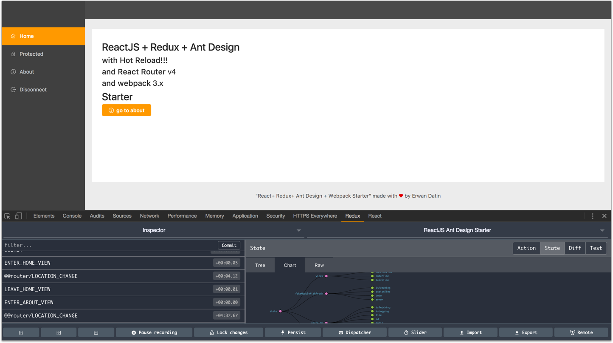The width and height of the screenshot is (613, 343).
Task: Click the actionTime leaf node
Action: (x=372, y=292)
